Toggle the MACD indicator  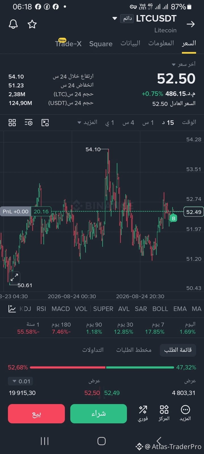tap(61, 309)
